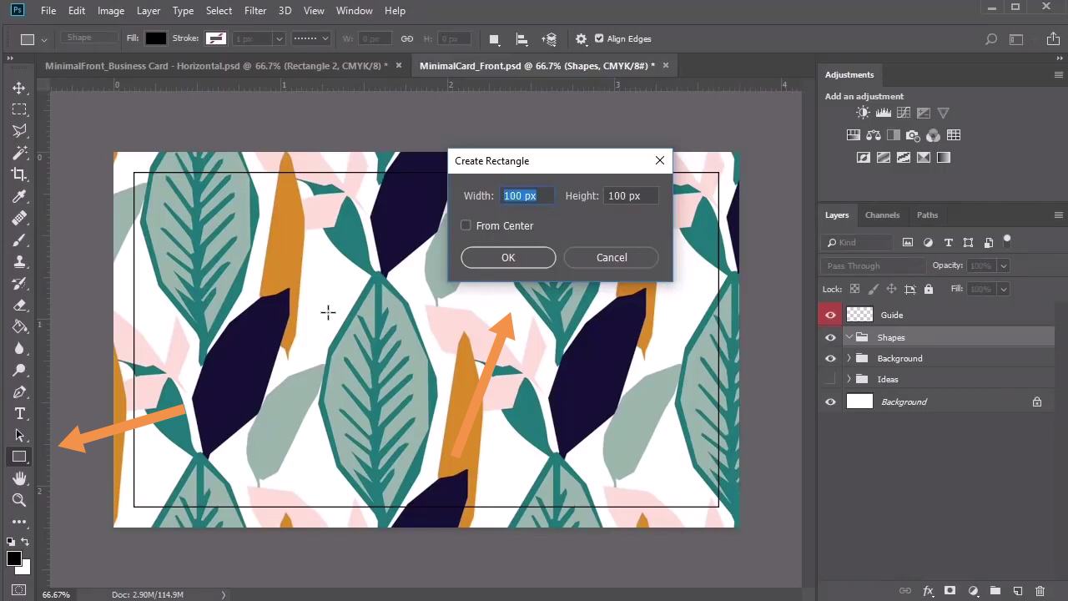1068x601 pixels.
Task: Select the Move tool
Action: [19, 88]
